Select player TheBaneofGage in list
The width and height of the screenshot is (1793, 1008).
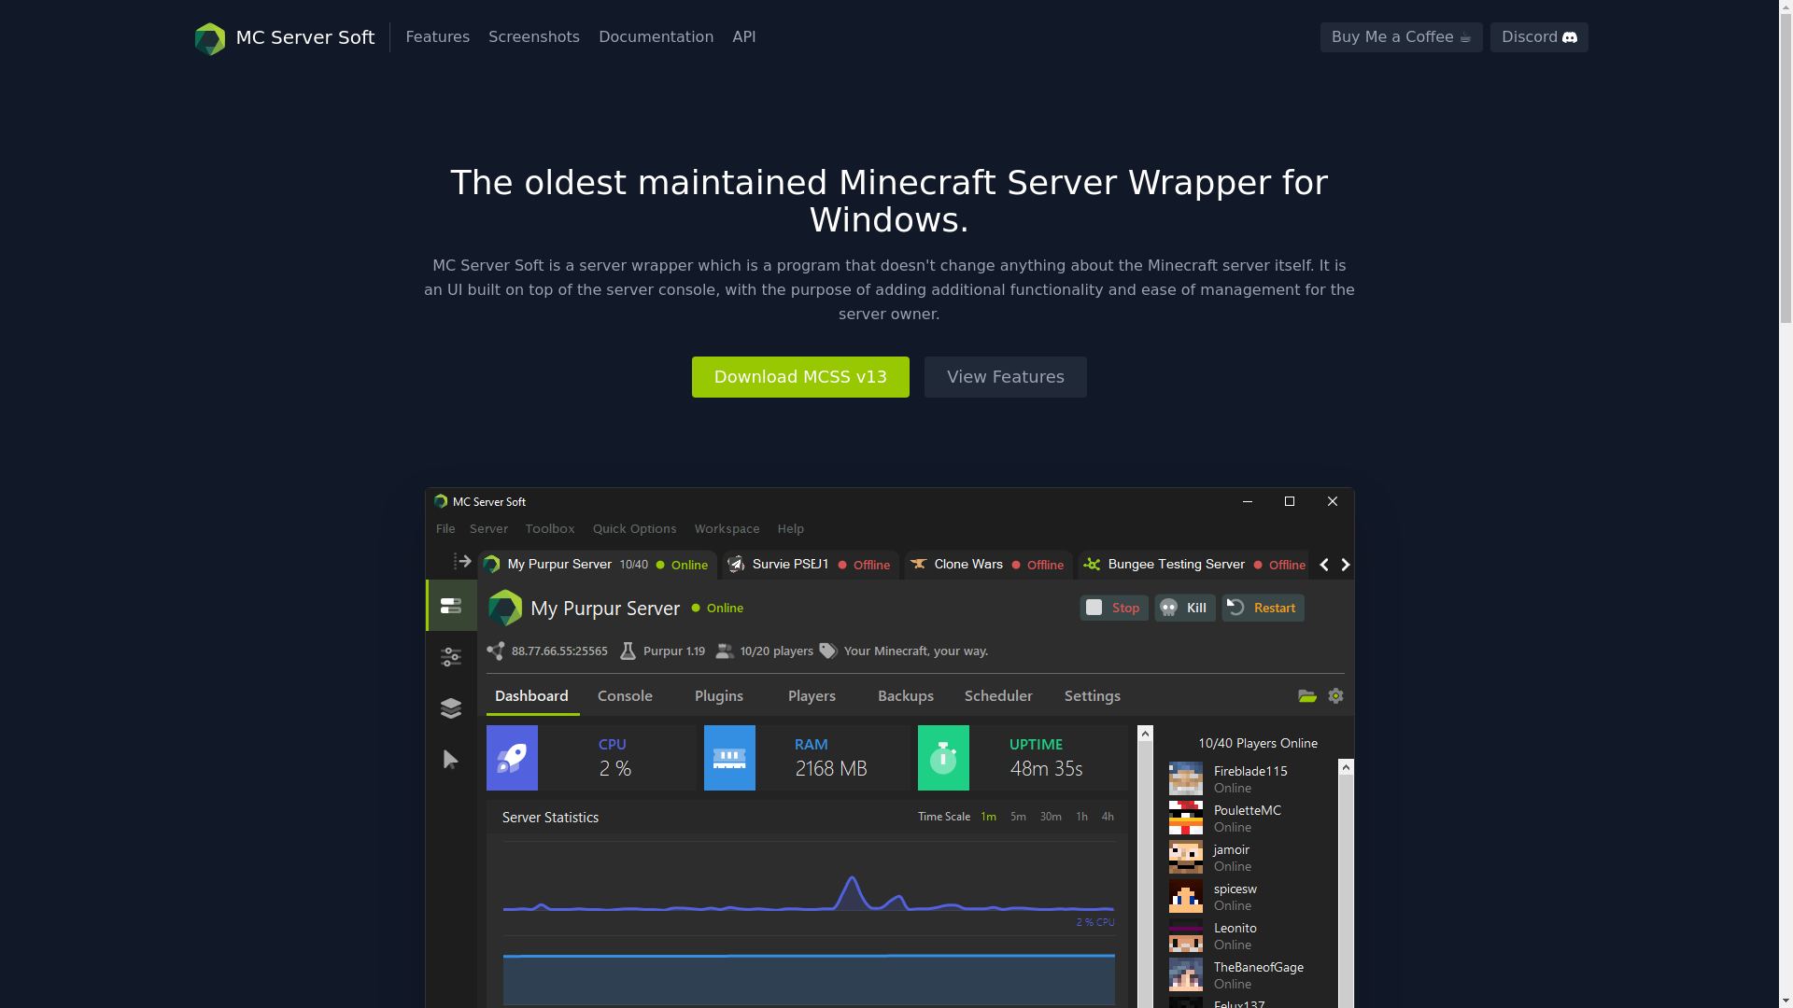point(1252,974)
